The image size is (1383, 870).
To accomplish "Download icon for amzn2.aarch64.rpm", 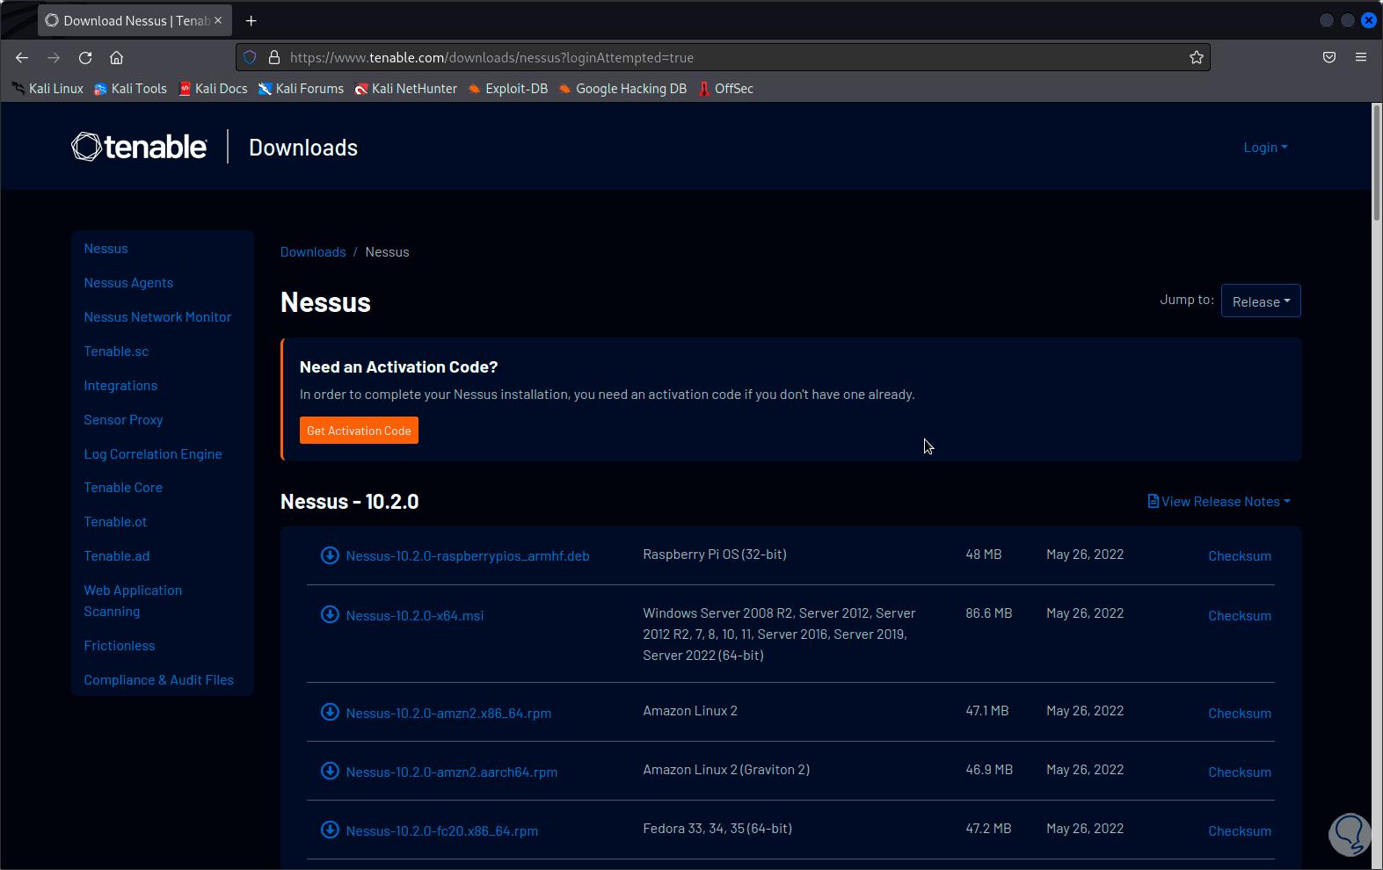I will (330, 771).
